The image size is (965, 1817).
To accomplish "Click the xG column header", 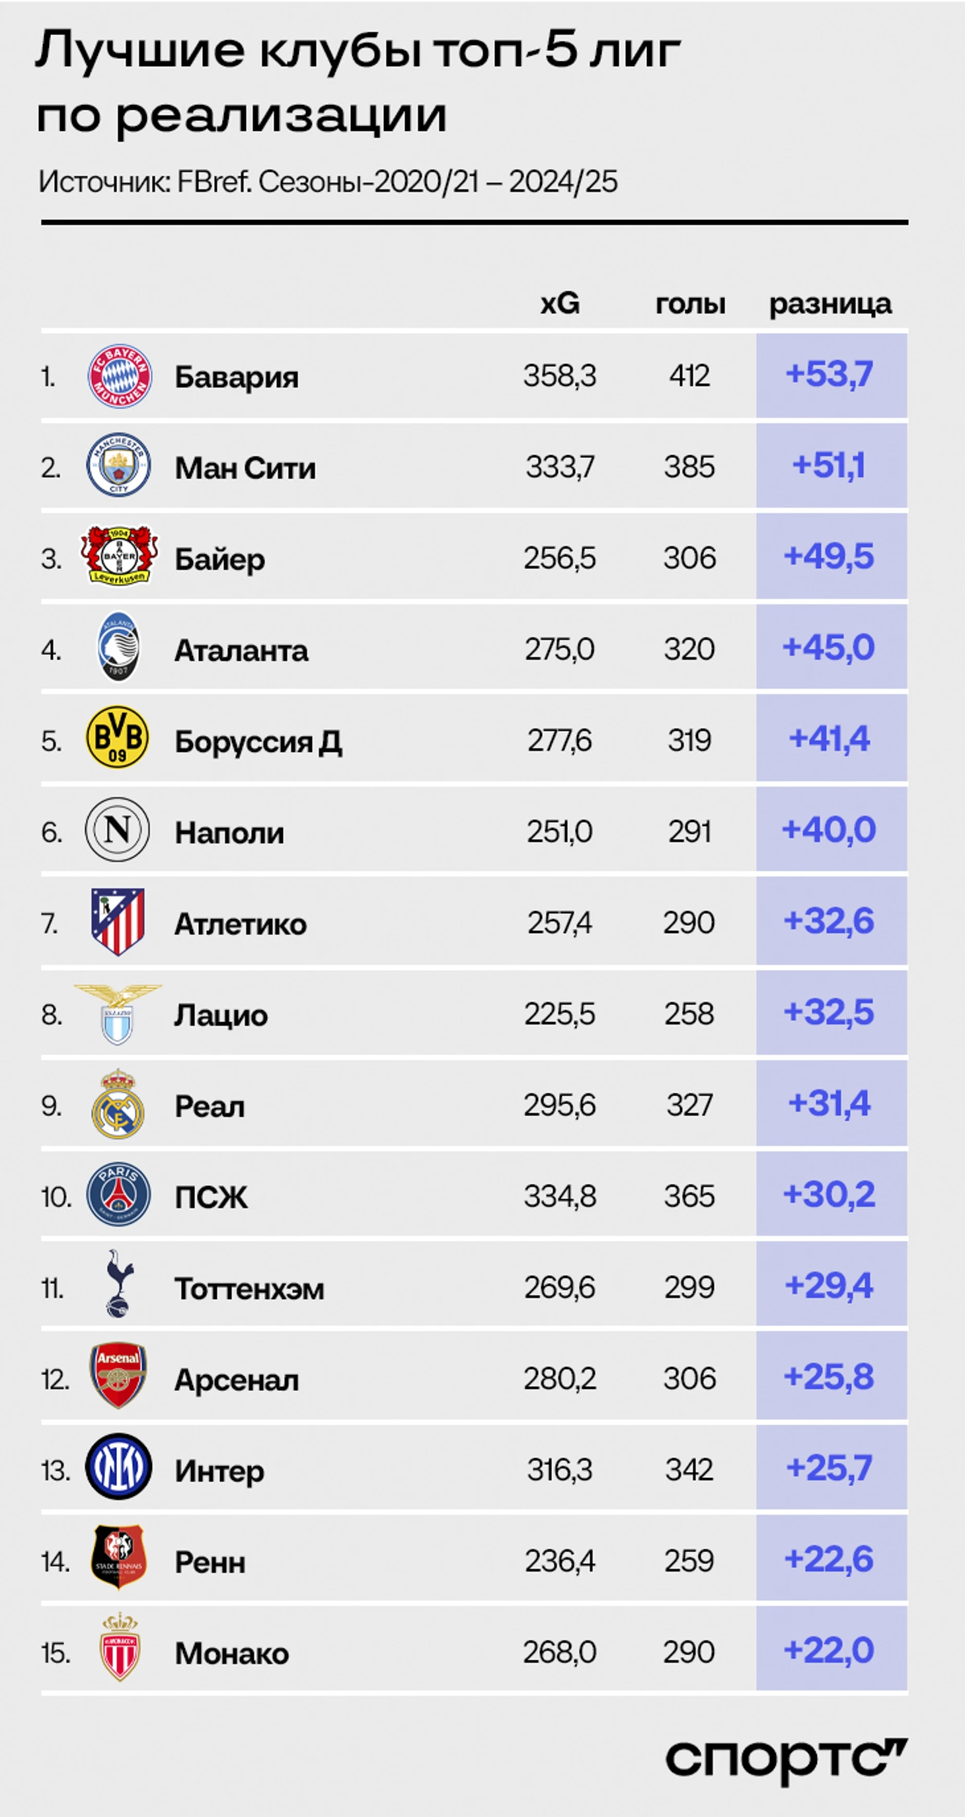I will point(560,303).
